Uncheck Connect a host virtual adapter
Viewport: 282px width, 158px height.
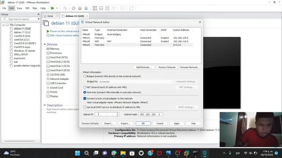pyautogui.click(x=85, y=98)
